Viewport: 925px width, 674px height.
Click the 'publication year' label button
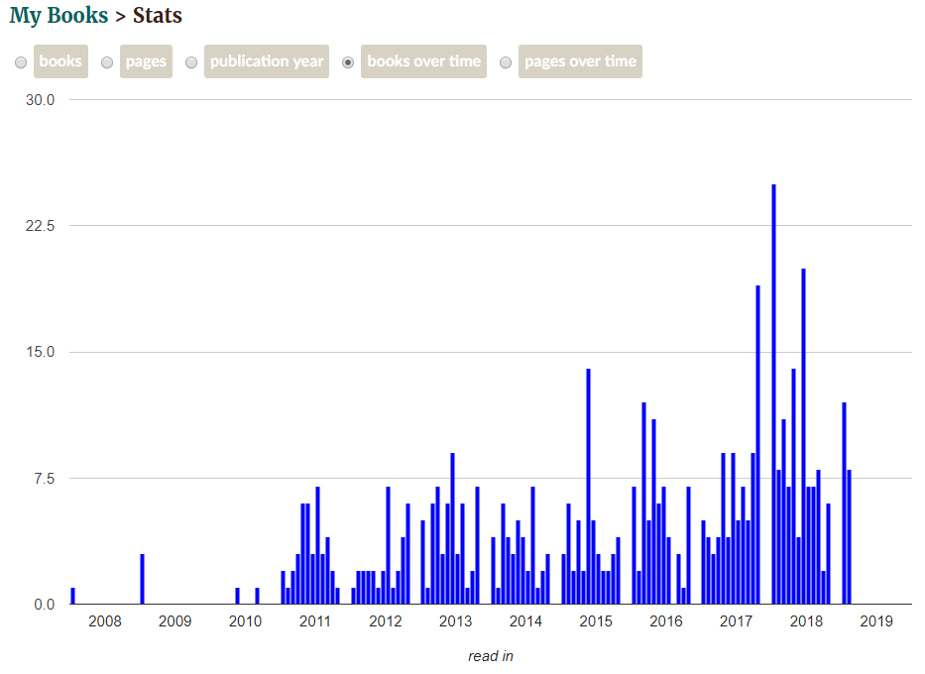[x=267, y=61]
